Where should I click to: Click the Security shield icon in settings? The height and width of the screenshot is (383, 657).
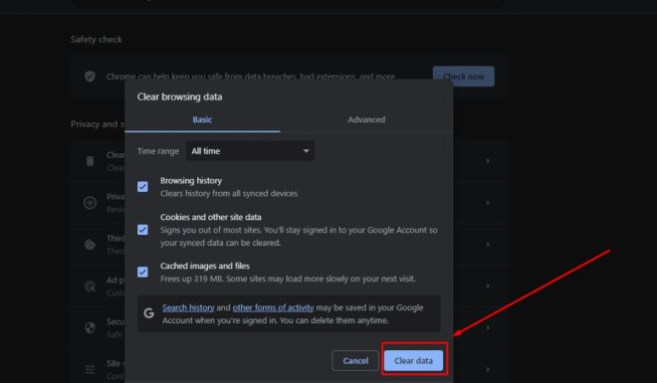click(x=90, y=327)
